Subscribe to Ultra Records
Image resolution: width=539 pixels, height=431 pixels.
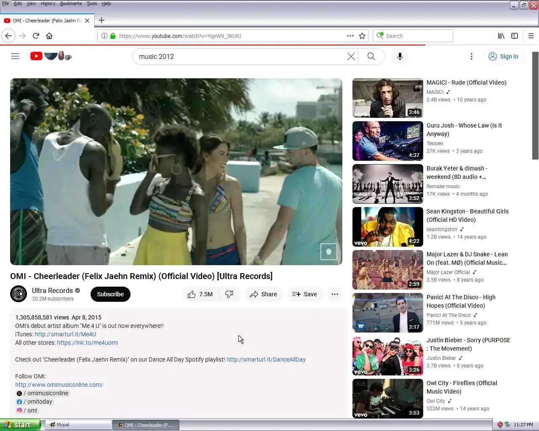click(110, 294)
